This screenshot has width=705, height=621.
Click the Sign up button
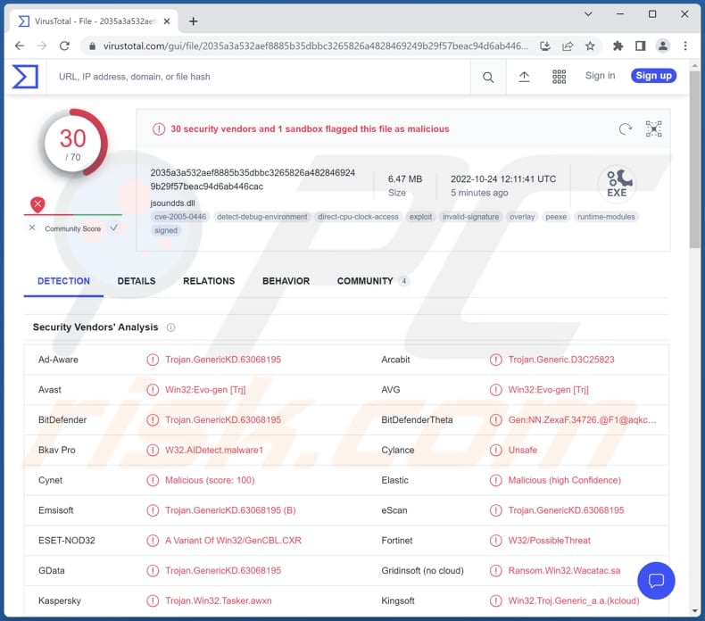pos(653,76)
